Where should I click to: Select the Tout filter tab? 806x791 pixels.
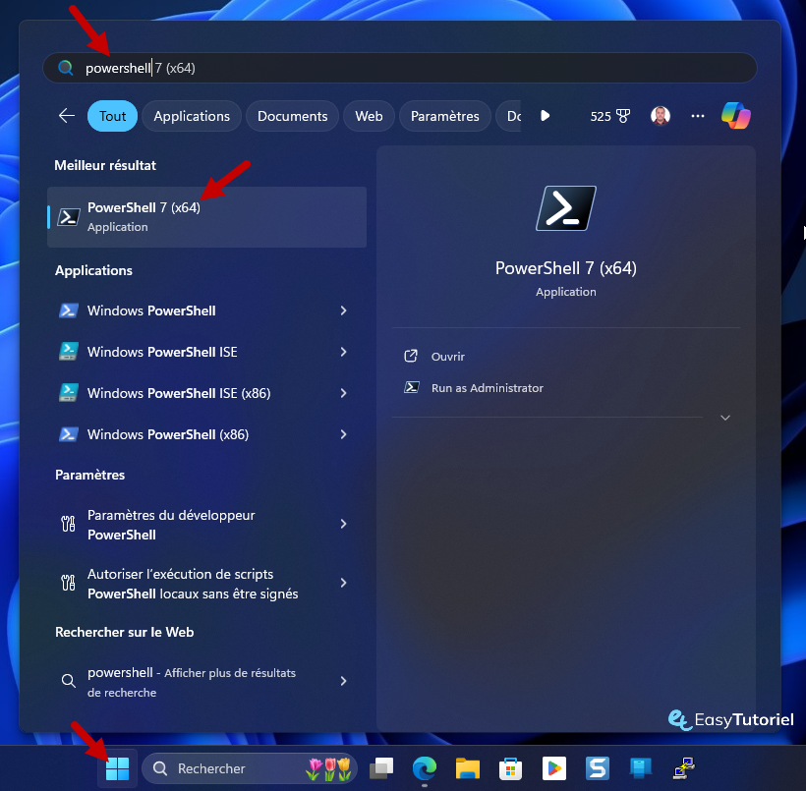(112, 116)
